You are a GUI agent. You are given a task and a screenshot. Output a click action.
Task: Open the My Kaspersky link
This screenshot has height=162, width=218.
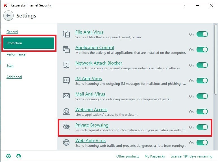(x=155, y=156)
